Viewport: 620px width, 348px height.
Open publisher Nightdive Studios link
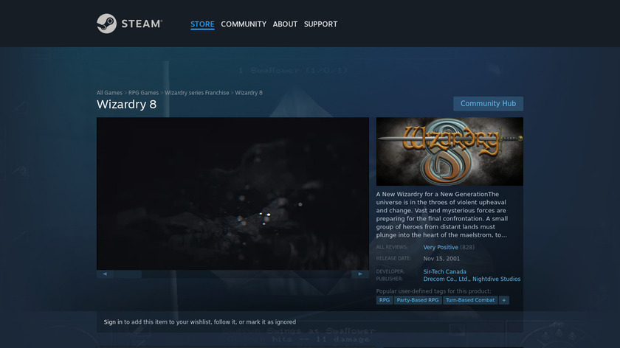point(496,279)
